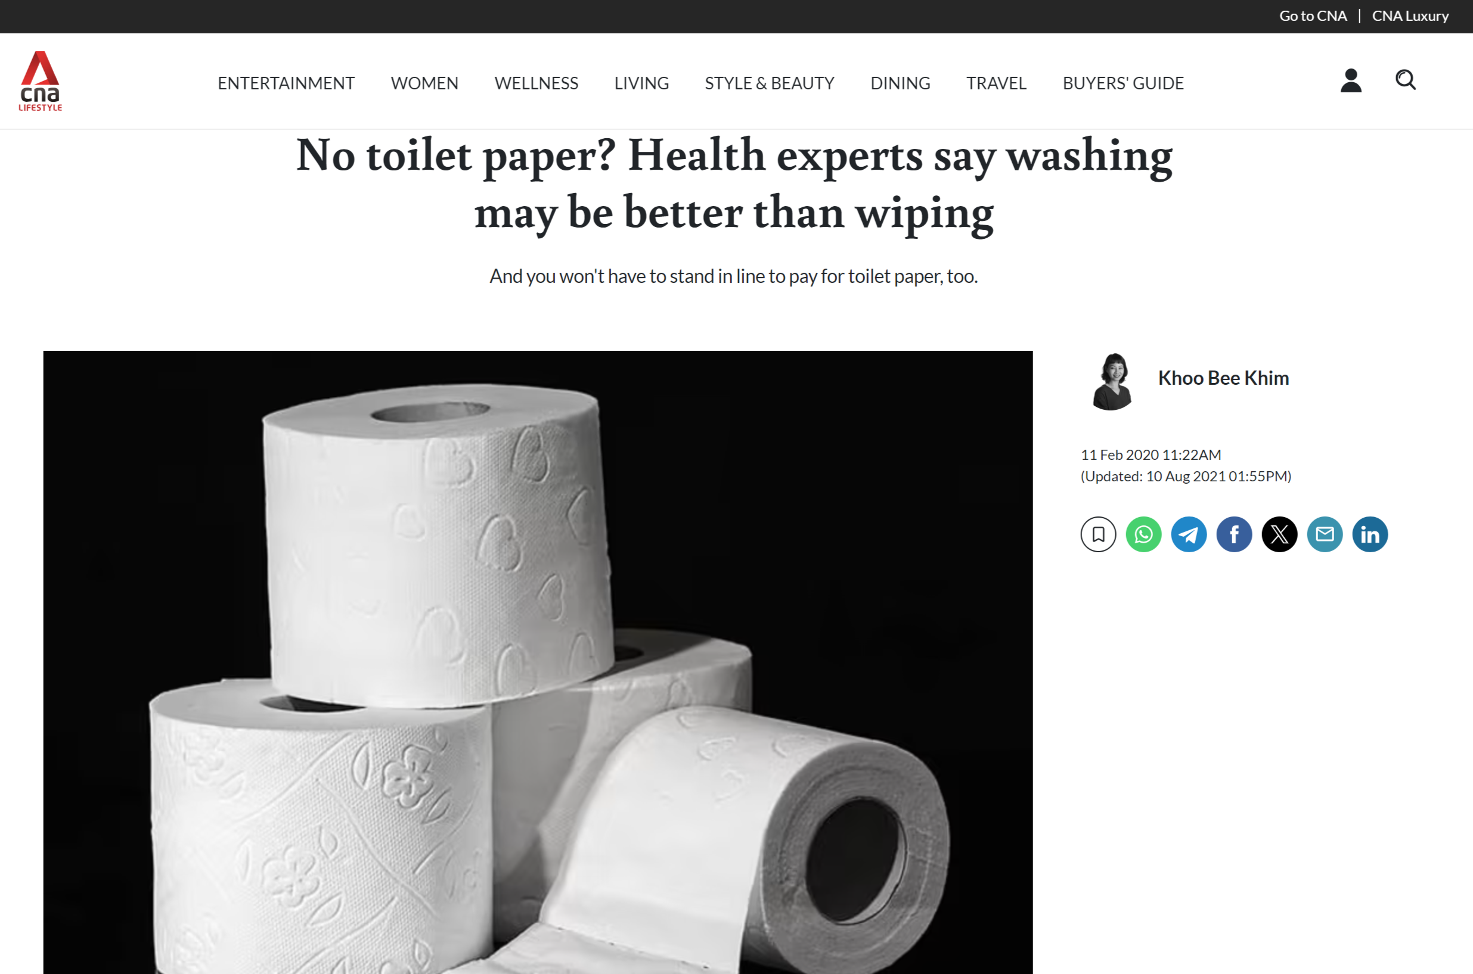Open the Buyers' Guide menu item
The height and width of the screenshot is (974, 1473).
[x=1123, y=83]
